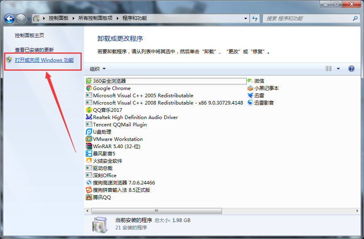The height and width of the screenshot is (239, 364).
Task: Click the 暴风影音5 icon
Action: pyautogui.click(x=89, y=153)
